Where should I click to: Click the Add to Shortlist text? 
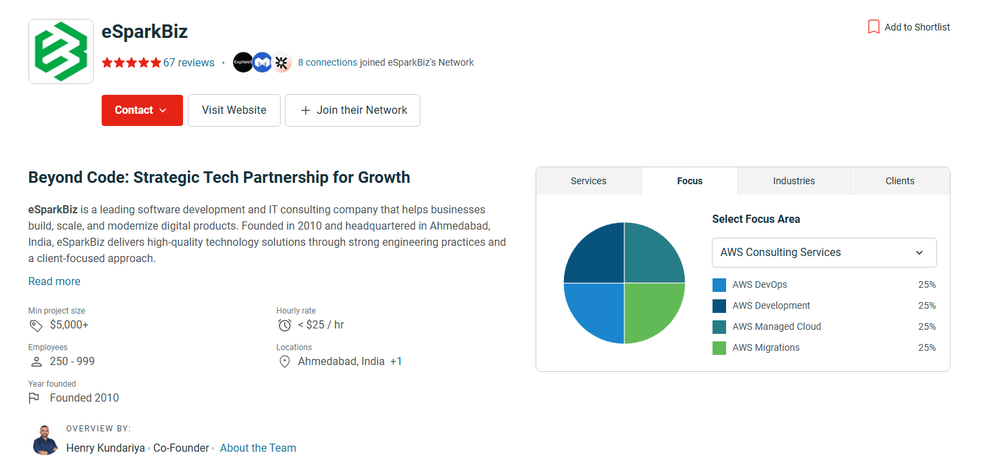(917, 27)
